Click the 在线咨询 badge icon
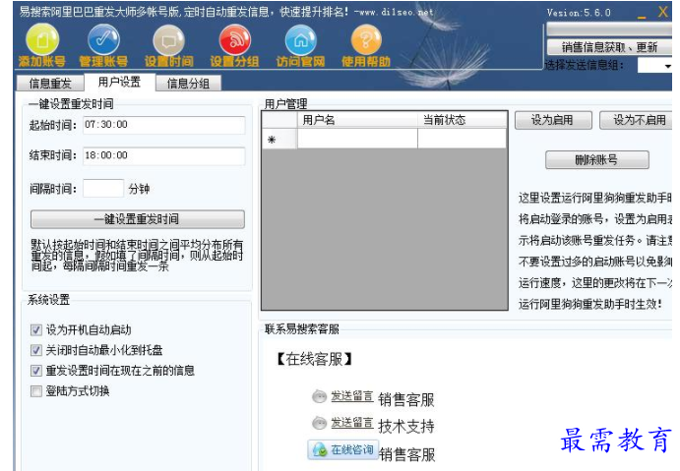 point(343,449)
